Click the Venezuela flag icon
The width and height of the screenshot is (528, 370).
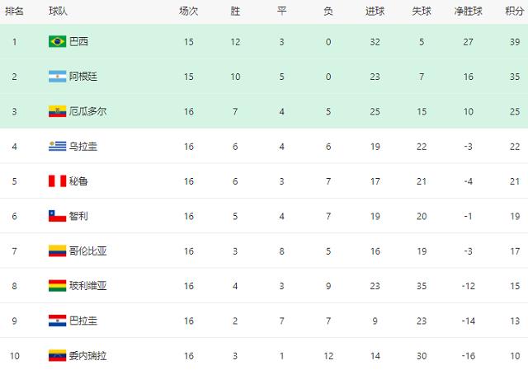tap(57, 355)
